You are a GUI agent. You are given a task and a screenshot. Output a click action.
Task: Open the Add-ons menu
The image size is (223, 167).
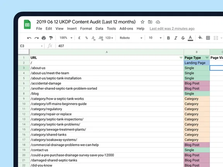[x=126, y=29]
